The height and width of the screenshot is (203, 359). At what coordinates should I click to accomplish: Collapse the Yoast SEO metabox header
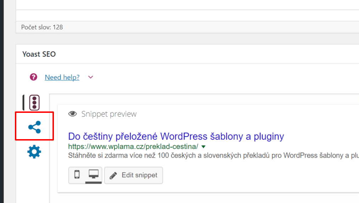(x=188, y=54)
